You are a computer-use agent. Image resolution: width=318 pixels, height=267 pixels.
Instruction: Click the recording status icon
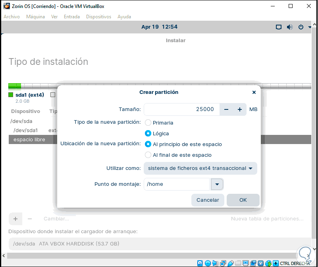[253, 263]
